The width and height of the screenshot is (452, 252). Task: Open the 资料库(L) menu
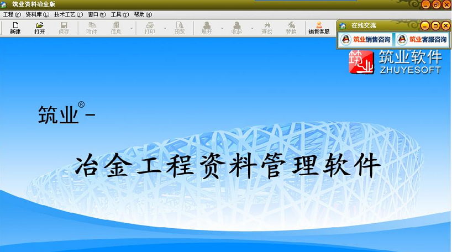coord(37,14)
